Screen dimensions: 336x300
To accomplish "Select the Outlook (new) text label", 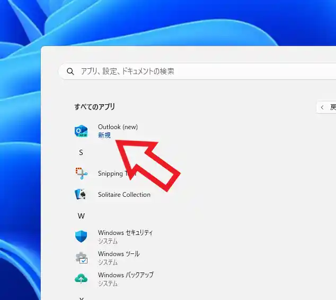I will 118,127.
